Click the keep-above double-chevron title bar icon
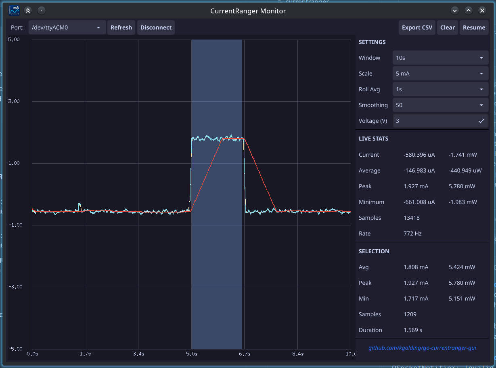The image size is (496, 368). point(27,11)
